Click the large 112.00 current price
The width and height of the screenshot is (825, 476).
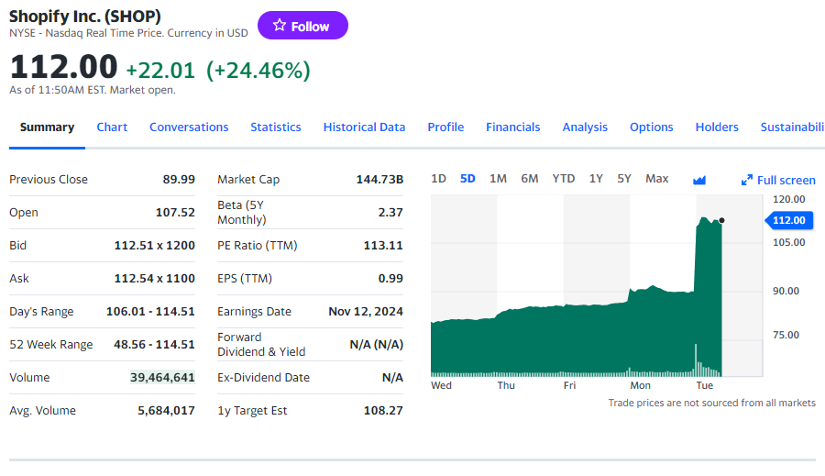click(x=63, y=67)
